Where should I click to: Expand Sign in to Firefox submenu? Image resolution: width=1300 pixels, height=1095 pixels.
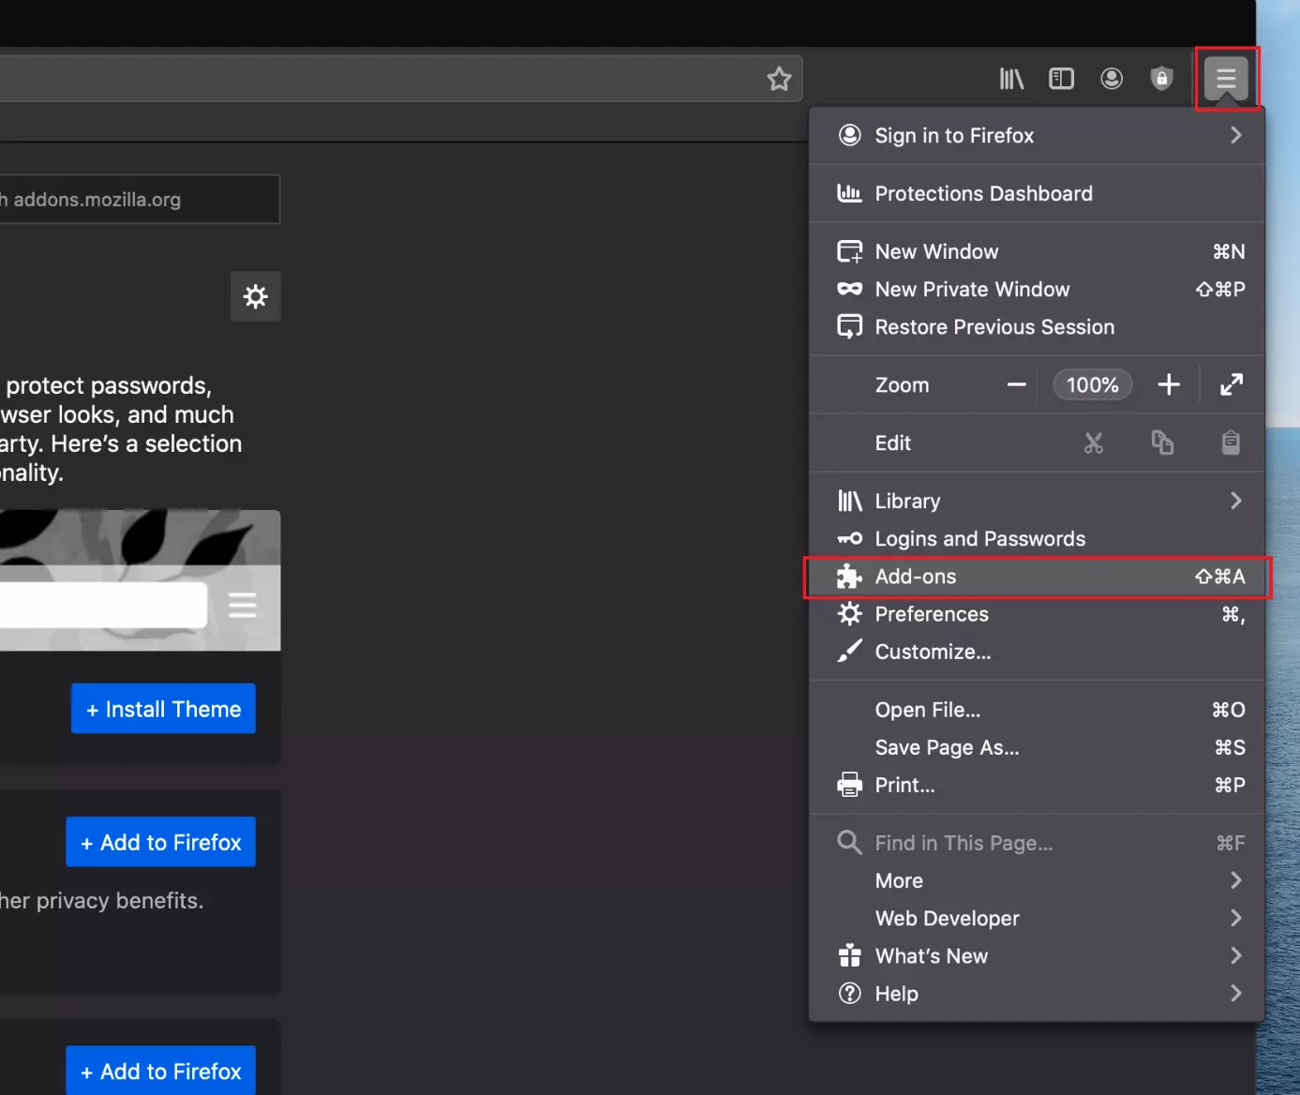pyautogui.click(x=1037, y=136)
